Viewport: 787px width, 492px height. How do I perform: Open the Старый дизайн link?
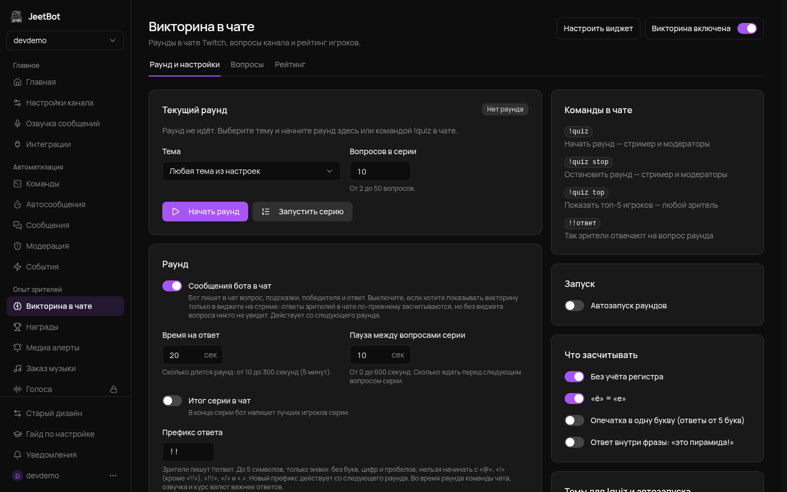(x=65, y=413)
